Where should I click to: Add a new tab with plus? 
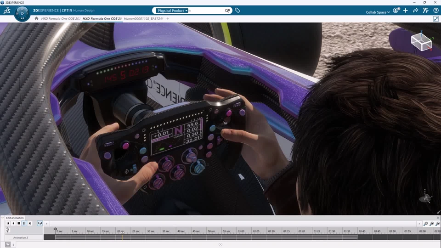(168, 18)
